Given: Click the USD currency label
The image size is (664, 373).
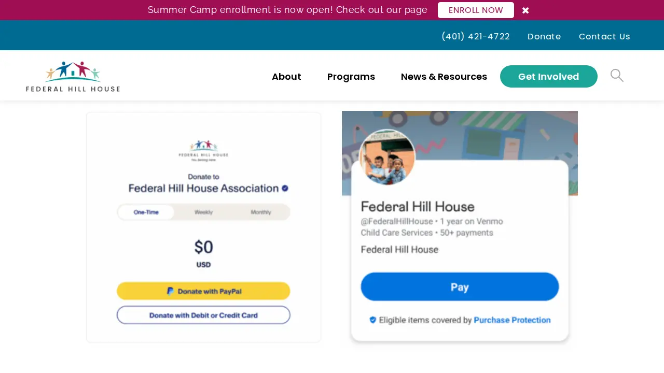Looking at the screenshot, I should tap(203, 265).
